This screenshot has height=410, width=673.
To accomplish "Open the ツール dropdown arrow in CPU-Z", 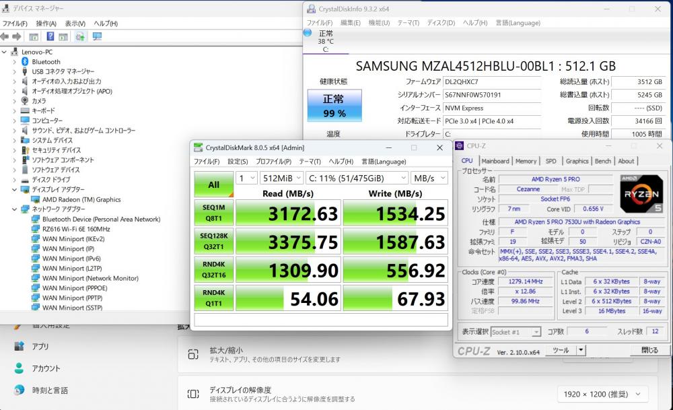I will pyautogui.click(x=581, y=350).
